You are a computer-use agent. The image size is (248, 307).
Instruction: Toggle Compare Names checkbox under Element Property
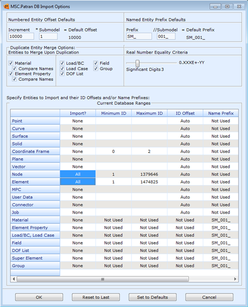pos(14,79)
